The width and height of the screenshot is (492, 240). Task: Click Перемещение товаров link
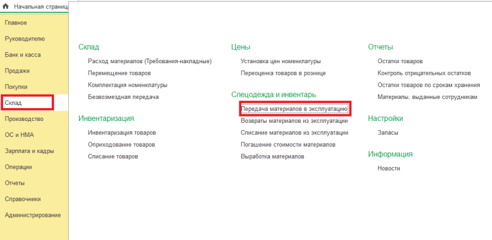tap(119, 73)
